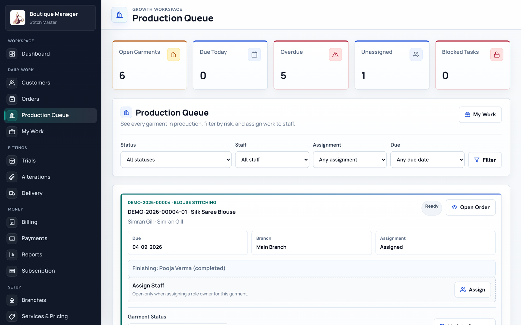This screenshot has height=325, width=521.
Task: Click the Due Today calendar icon
Action: pyautogui.click(x=254, y=55)
